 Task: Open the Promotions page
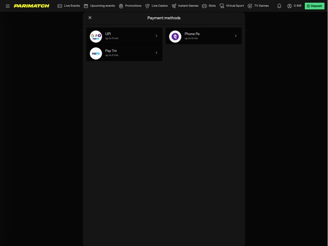pyautogui.click(x=130, y=6)
